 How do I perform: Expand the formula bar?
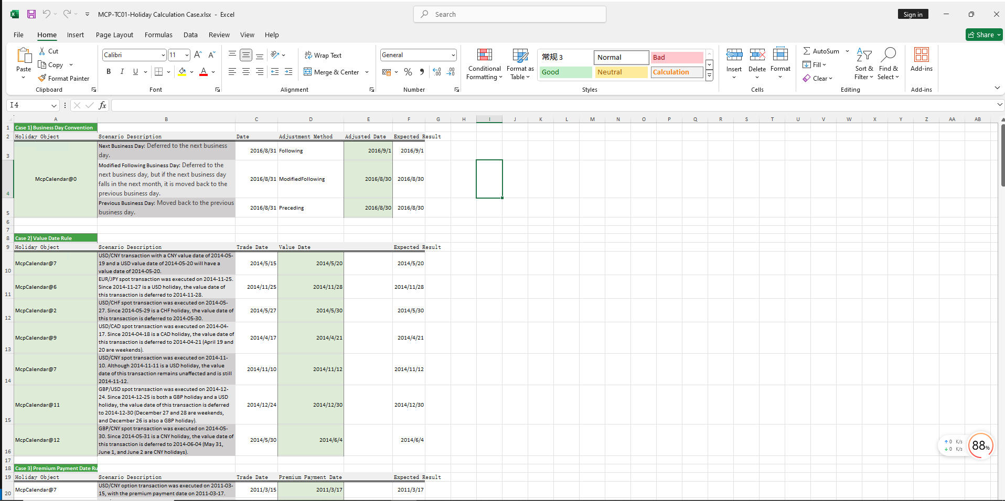point(999,105)
